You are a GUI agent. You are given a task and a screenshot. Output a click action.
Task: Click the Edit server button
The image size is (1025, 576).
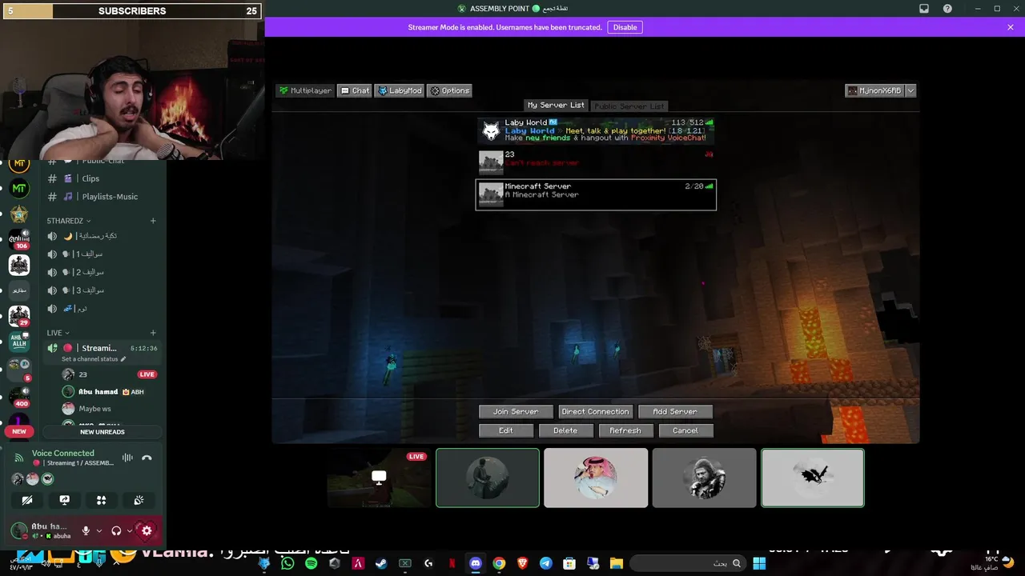coord(506,430)
